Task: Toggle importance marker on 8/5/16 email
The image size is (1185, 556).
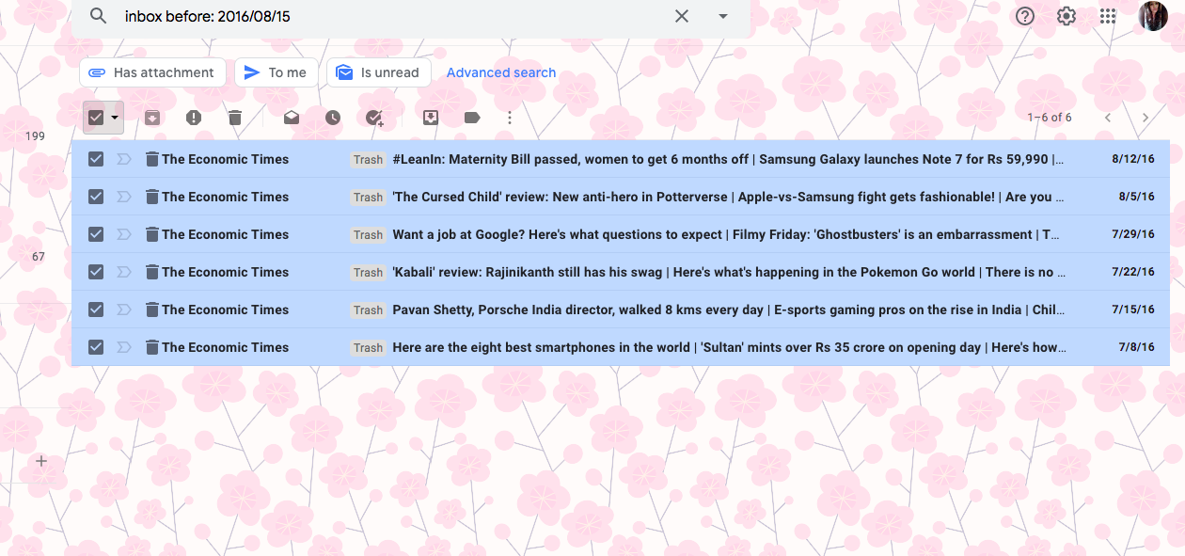Action: (124, 197)
